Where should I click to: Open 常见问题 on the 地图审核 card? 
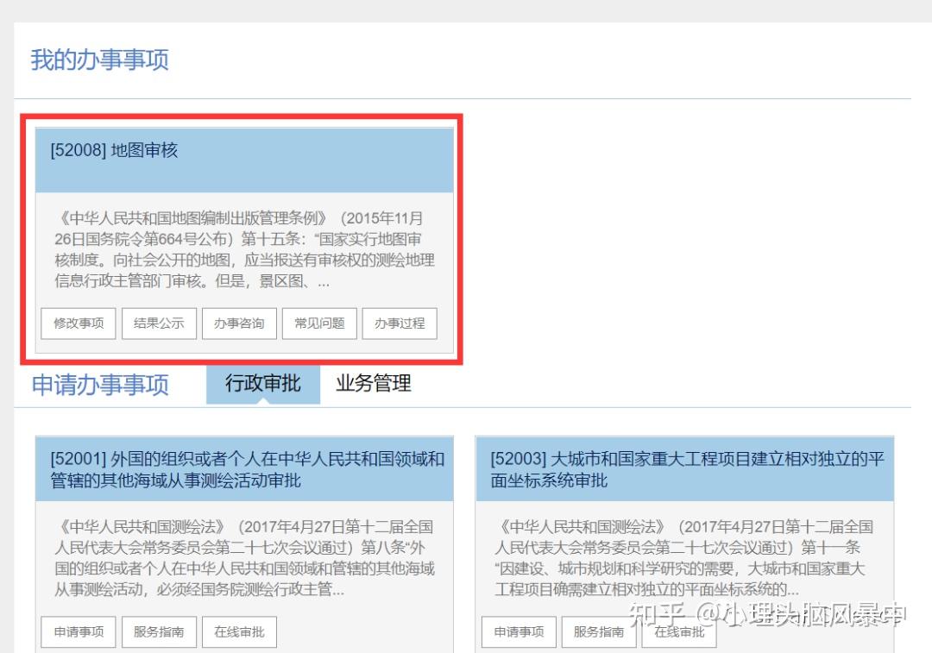coord(319,323)
